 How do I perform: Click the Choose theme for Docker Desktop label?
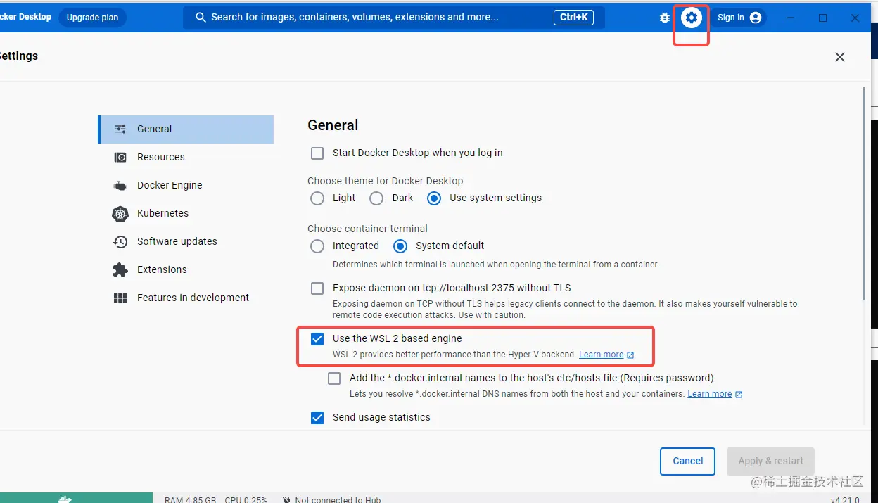(386, 181)
